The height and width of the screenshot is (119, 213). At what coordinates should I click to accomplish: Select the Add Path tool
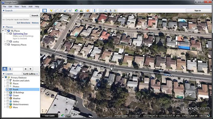(61, 11)
